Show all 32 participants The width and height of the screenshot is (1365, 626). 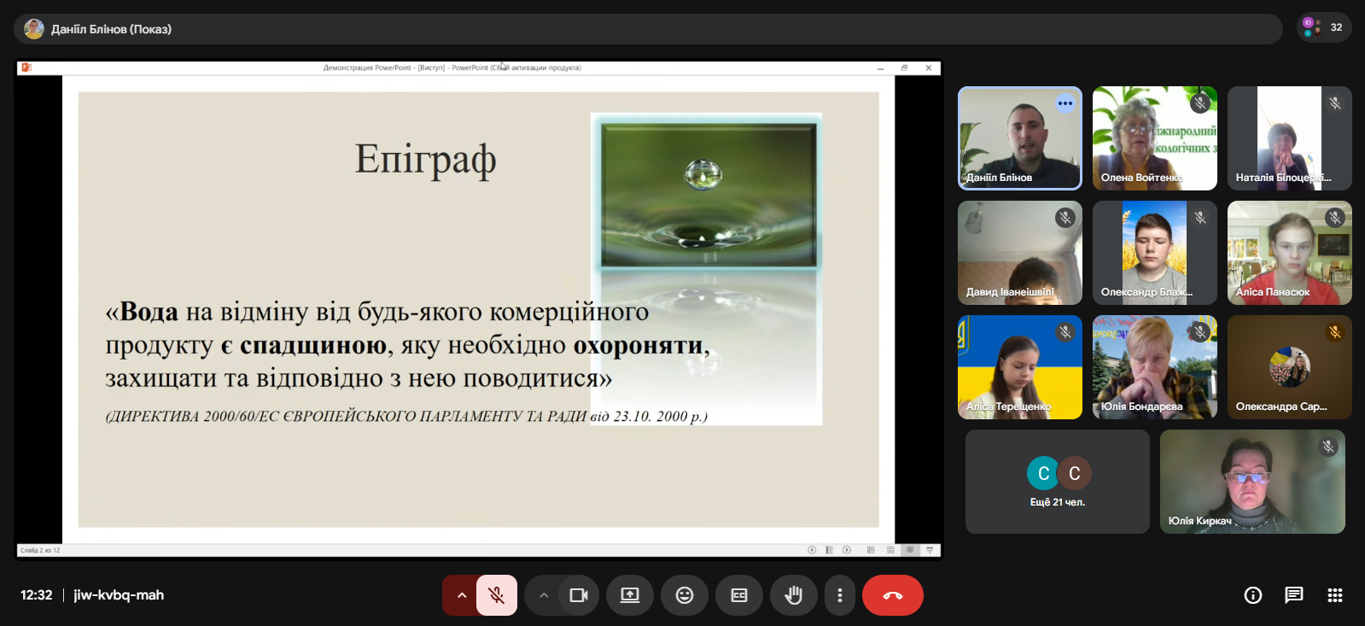(1324, 27)
